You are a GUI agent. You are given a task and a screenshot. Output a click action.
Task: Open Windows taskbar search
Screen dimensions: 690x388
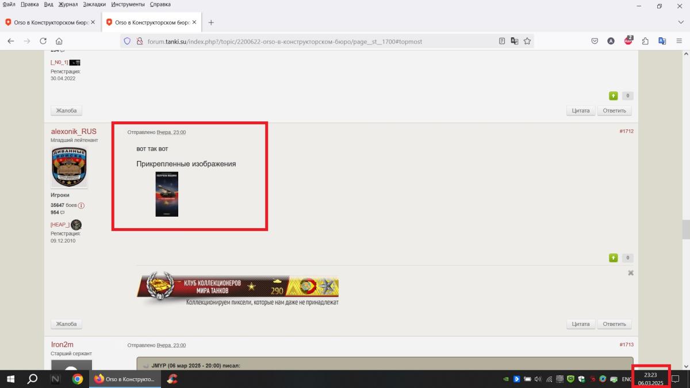click(33, 379)
